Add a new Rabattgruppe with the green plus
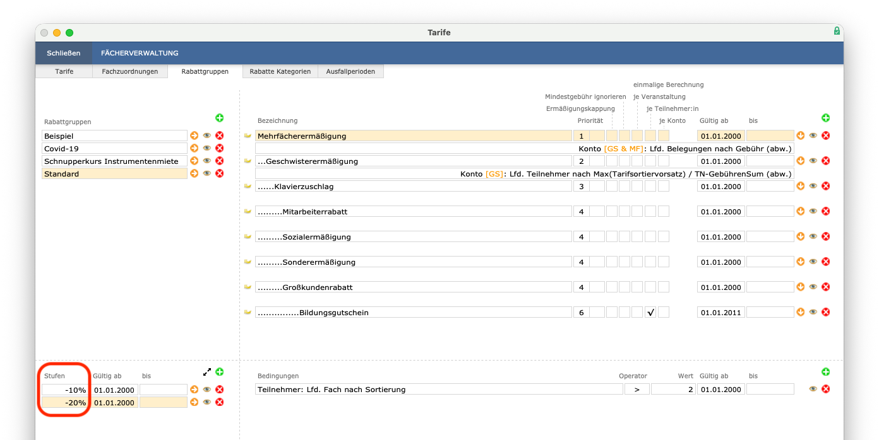This screenshot has width=879, height=440. (x=220, y=117)
